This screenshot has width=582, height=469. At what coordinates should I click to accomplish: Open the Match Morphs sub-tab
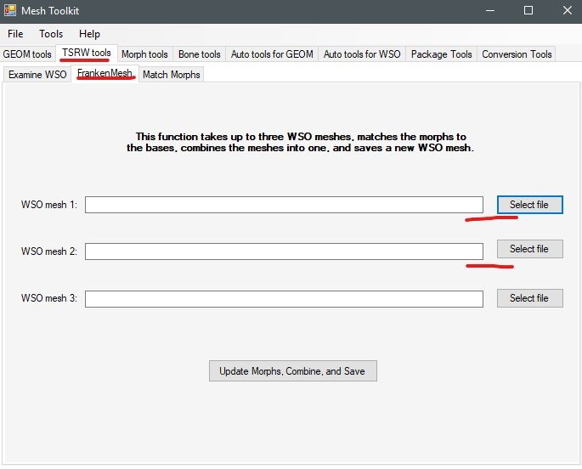tap(172, 75)
